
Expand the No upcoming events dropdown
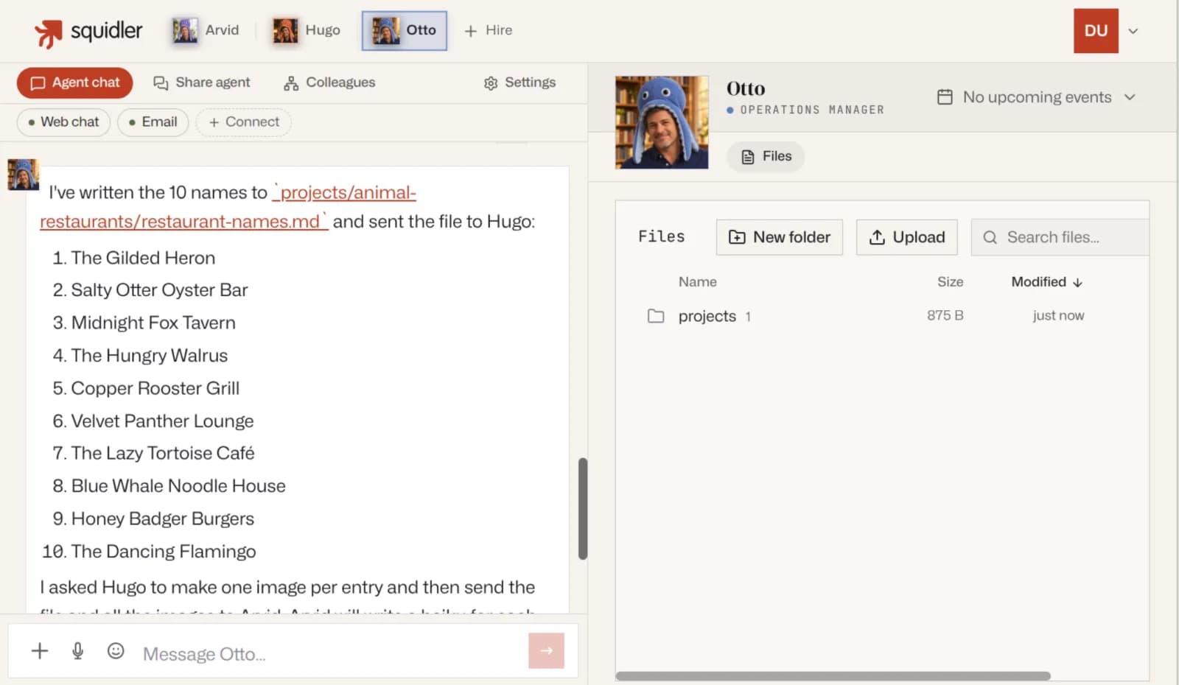click(1037, 97)
